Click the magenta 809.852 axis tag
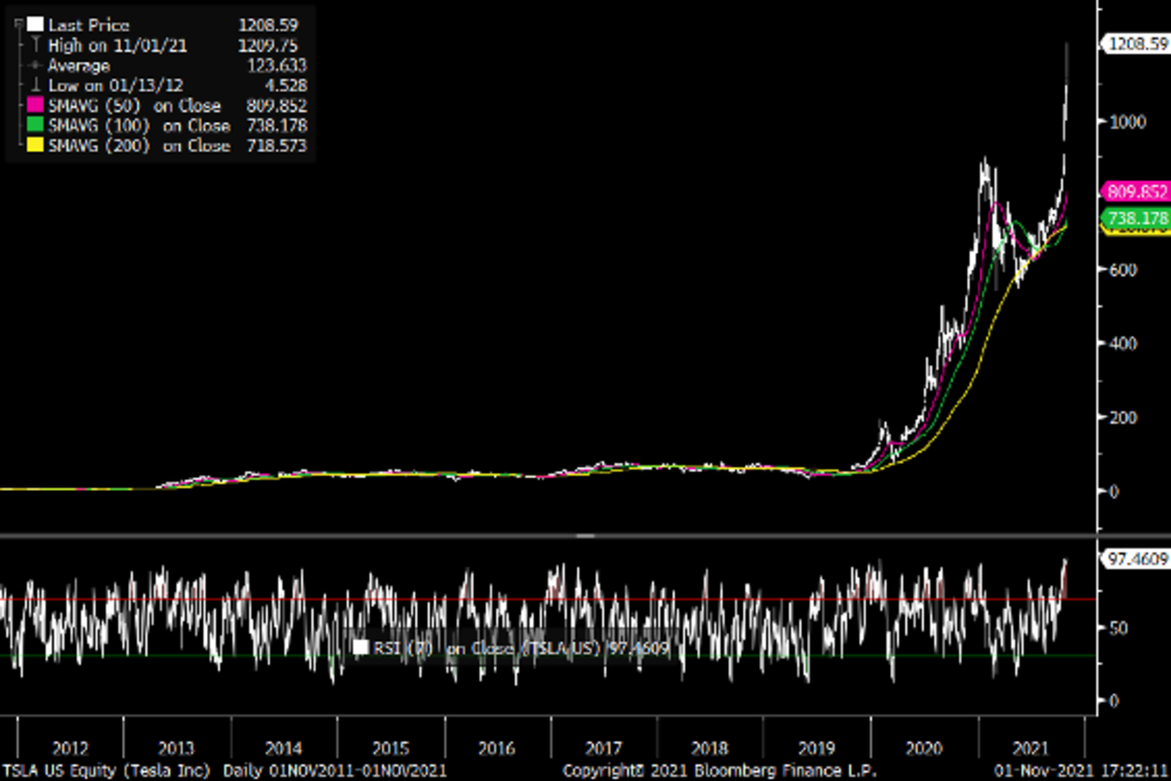 point(1135,191)
